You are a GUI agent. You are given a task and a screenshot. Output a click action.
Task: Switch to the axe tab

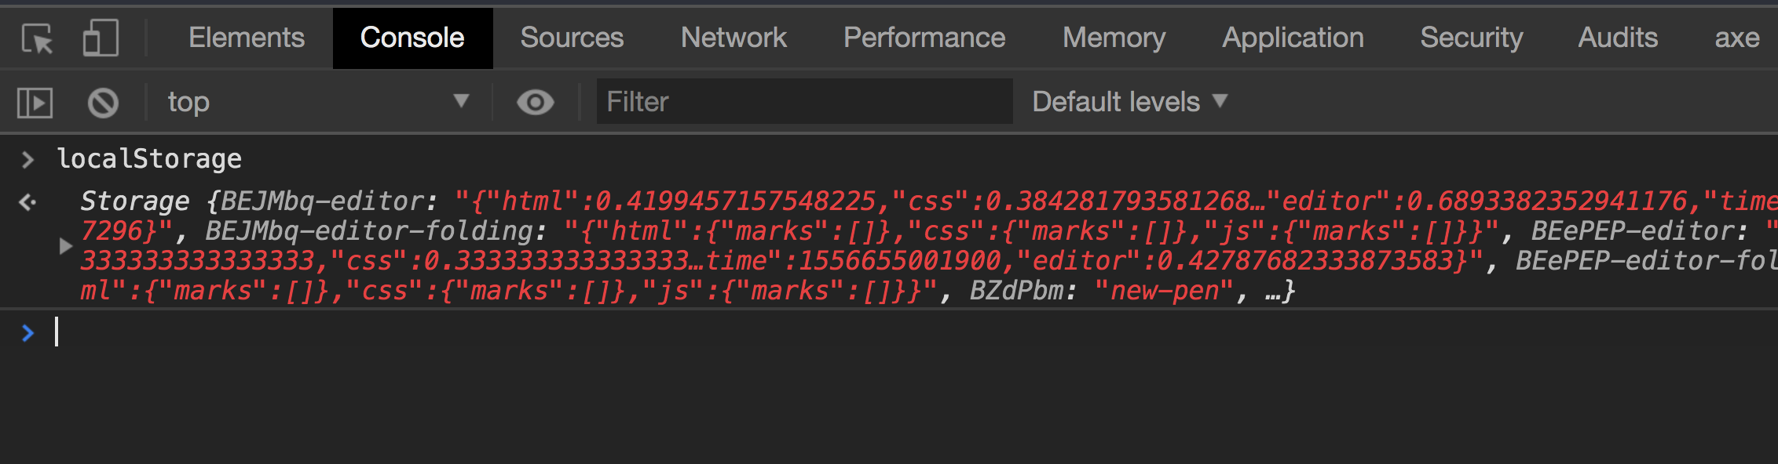point(1736,38)
